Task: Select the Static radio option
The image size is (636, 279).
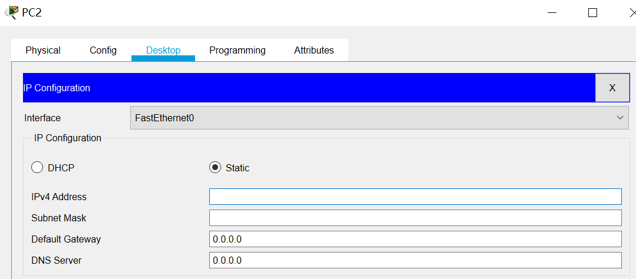Action: [215, 168]
